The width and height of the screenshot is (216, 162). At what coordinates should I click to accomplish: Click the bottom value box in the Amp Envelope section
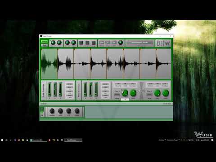pyautogui.click(x=69, y=95)
